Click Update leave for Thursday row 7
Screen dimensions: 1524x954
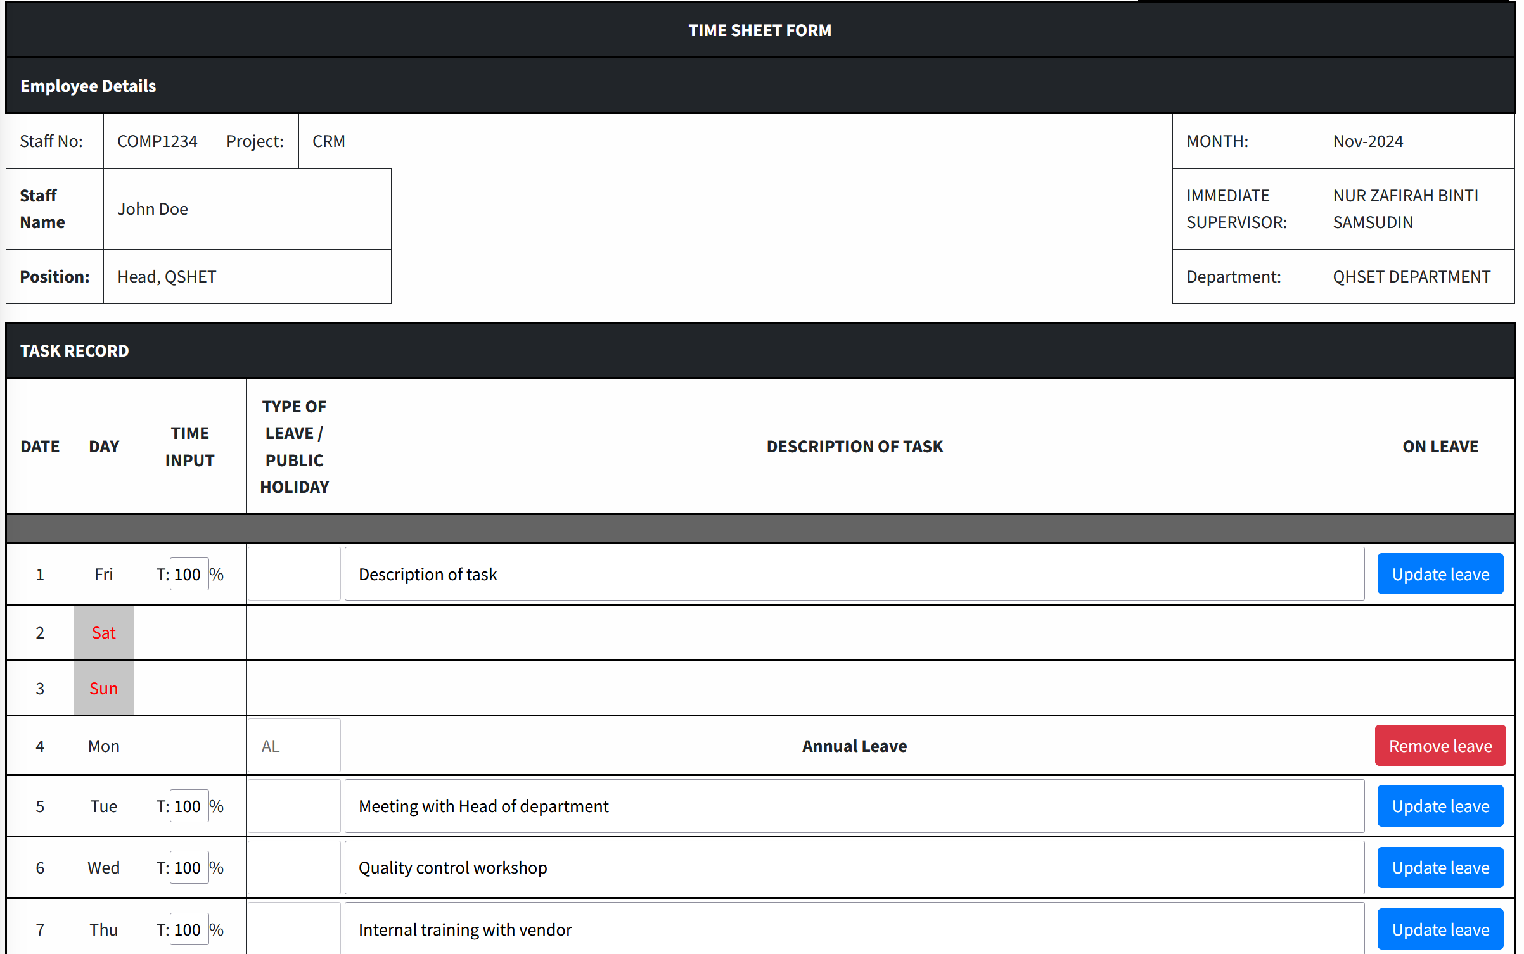[x=1440, y=929]
